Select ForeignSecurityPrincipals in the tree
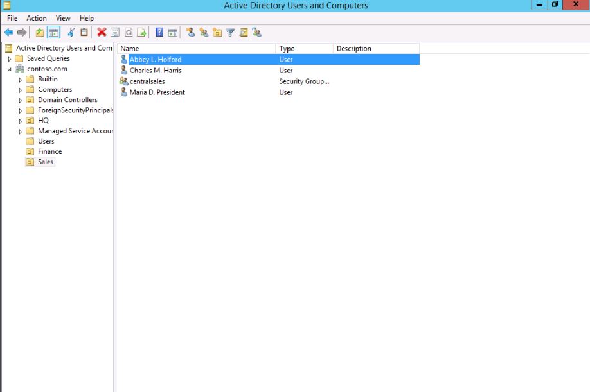 pyautogui.click(x=75, y=110)
